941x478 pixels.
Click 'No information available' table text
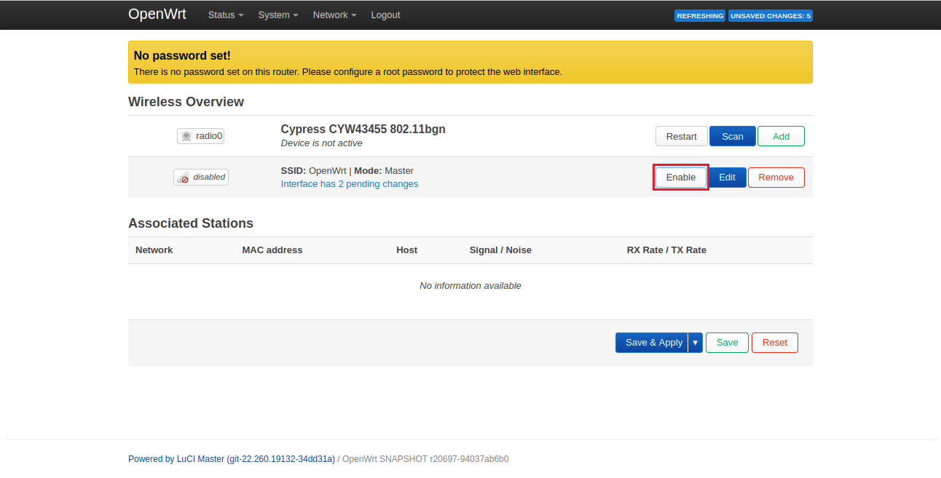click(x=470, y=286)
